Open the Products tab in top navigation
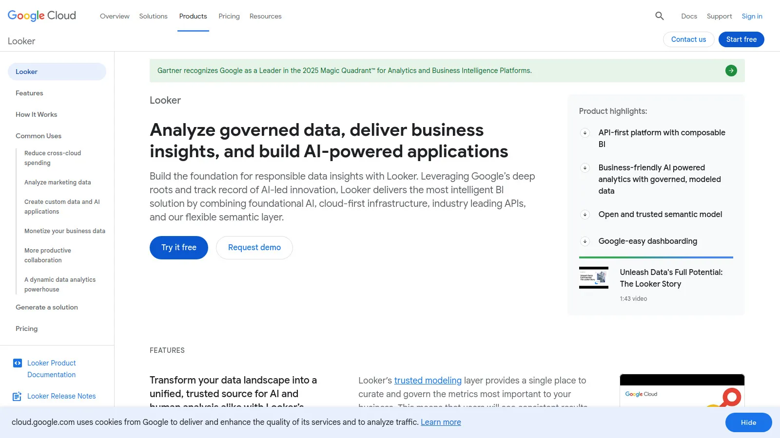 click(193, 16)
